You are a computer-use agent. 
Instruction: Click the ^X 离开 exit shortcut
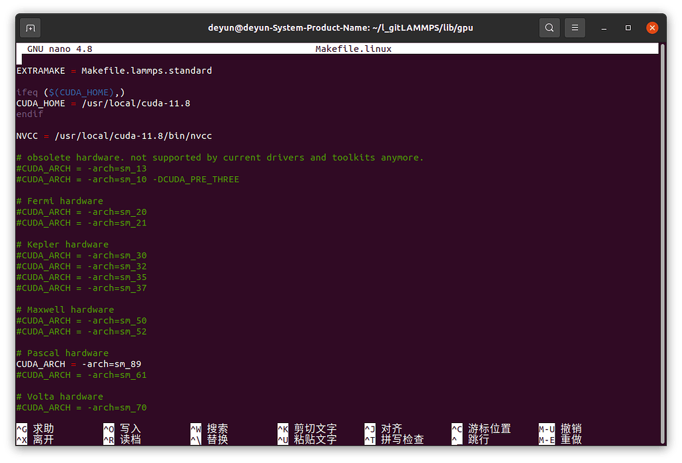[x=36, y=440]
